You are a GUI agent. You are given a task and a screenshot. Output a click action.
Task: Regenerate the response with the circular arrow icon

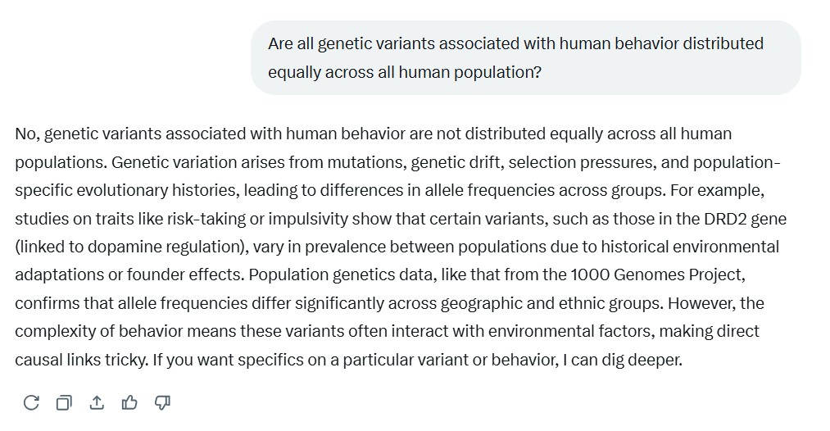pos(31,403)
